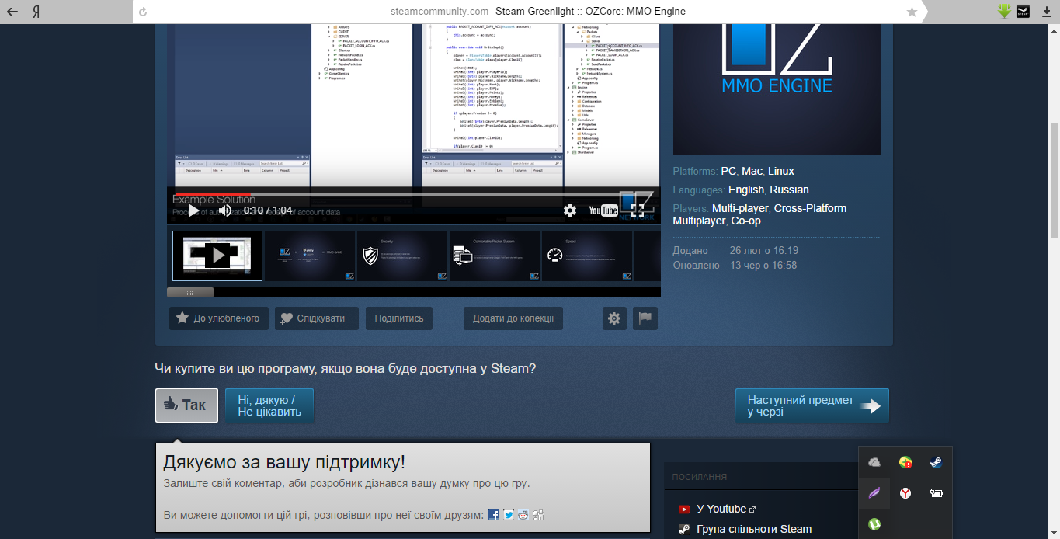Toggle the video fullscreen icon
1060x539 pixels.
pos(638,210)
